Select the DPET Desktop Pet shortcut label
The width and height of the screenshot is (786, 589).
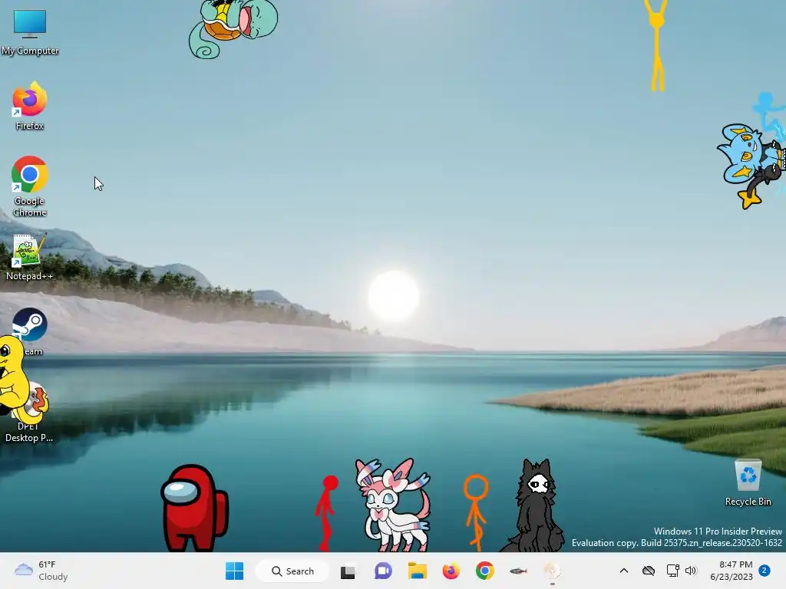click(28, 432)
